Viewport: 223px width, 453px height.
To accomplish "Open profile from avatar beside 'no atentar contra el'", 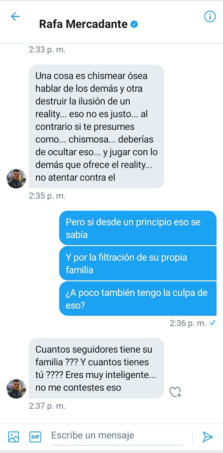I will [x=16, y=178].
